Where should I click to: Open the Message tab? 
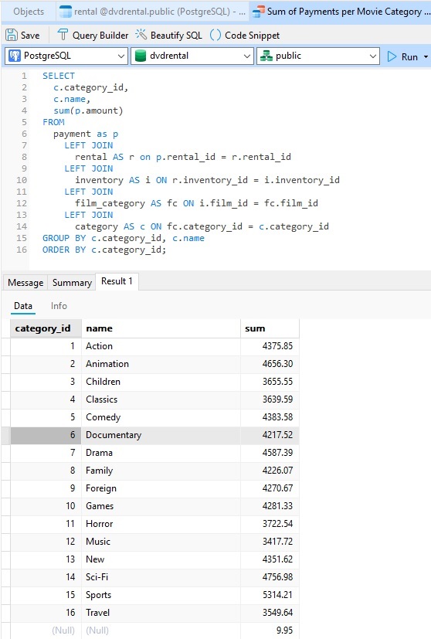[x=25, y=283]
